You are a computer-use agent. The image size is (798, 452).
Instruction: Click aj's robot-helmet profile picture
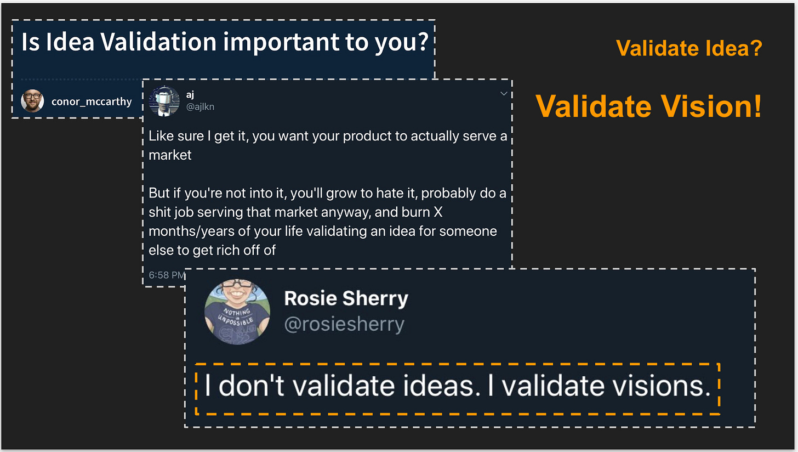[x=164, y=101]
